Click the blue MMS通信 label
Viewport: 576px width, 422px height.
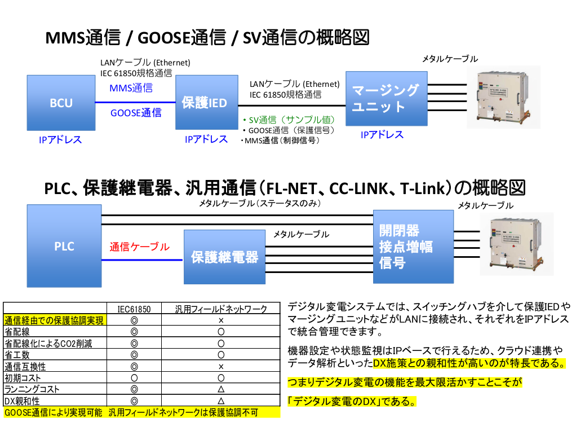pos(131,88)
